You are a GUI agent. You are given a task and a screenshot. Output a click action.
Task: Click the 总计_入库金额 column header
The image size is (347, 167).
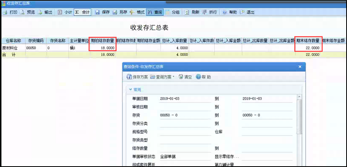pyautogui.click(x=228, y=40)
